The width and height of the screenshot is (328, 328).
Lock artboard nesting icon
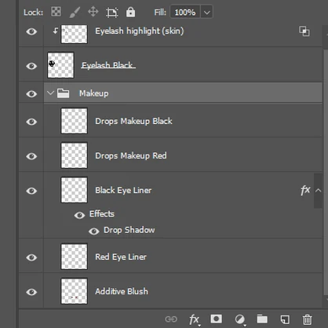pos(112,13)
